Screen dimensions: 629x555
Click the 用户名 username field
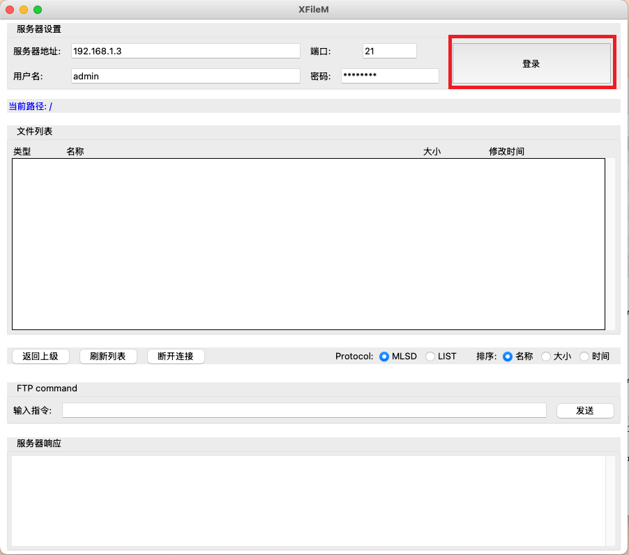tap(185, 76)
